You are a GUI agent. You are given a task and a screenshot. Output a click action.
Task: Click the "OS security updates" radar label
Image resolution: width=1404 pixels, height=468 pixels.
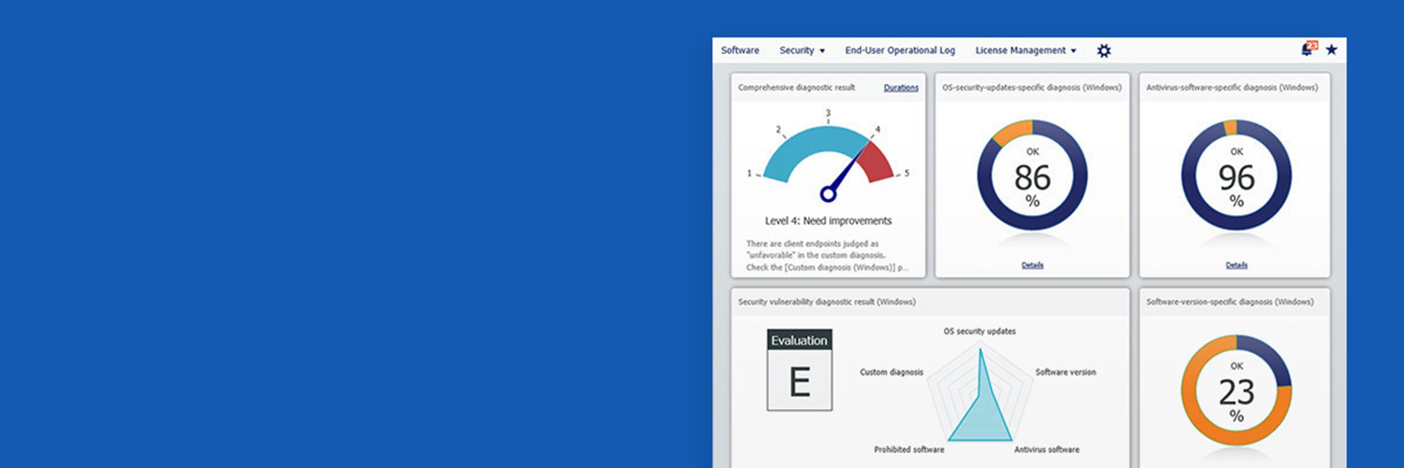coord(979,331)
